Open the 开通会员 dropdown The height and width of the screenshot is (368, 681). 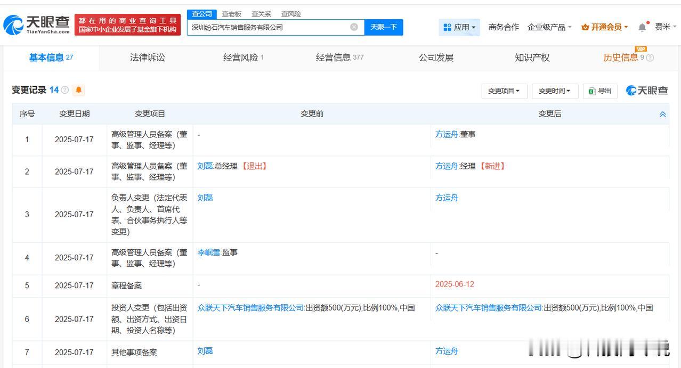pyautogui.click(x=605, y=27)
